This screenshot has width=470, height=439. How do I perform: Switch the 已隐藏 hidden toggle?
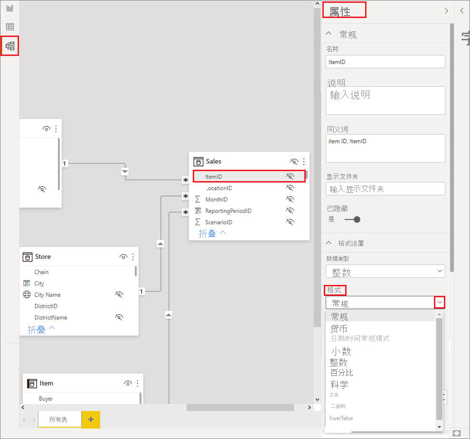[x=352, y=219]
